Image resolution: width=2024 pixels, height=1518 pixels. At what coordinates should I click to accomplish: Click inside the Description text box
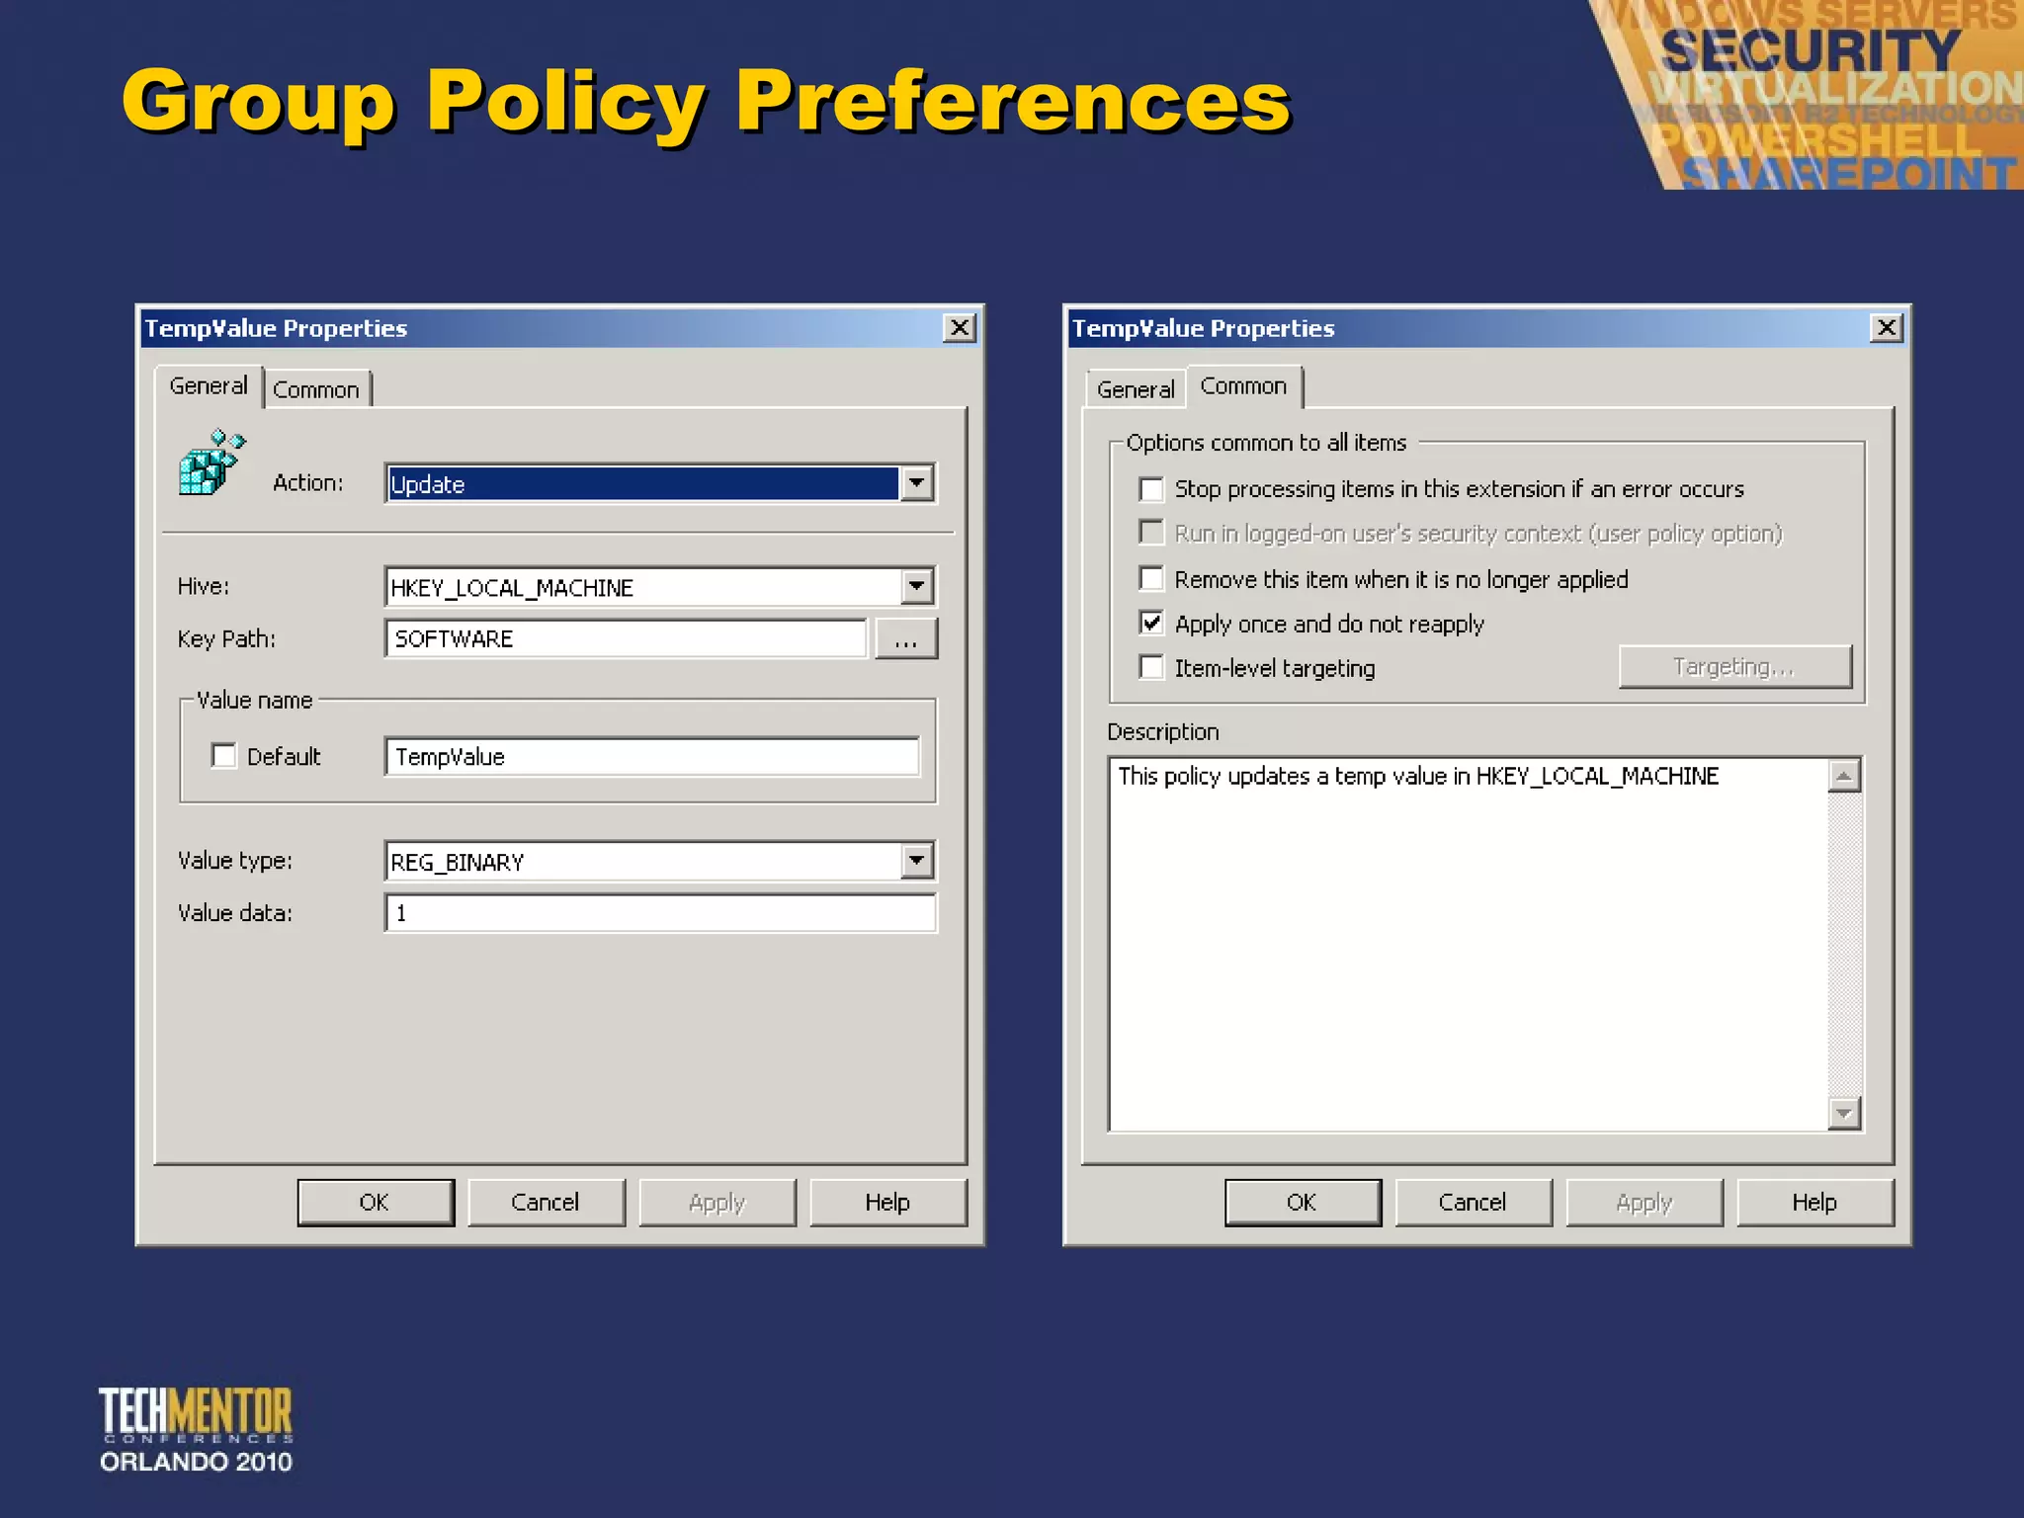1469,945
